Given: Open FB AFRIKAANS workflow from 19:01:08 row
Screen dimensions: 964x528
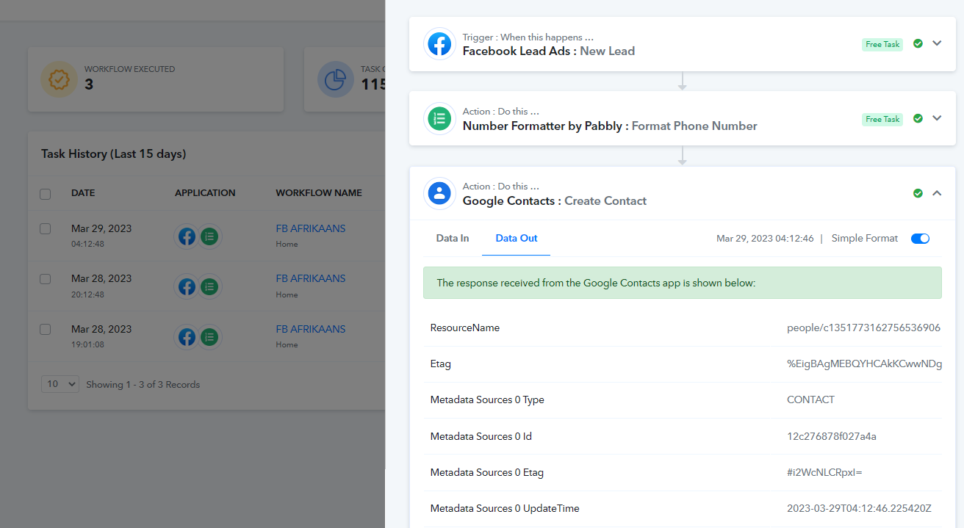Looking at the screenshot, I should pos(310,329).
